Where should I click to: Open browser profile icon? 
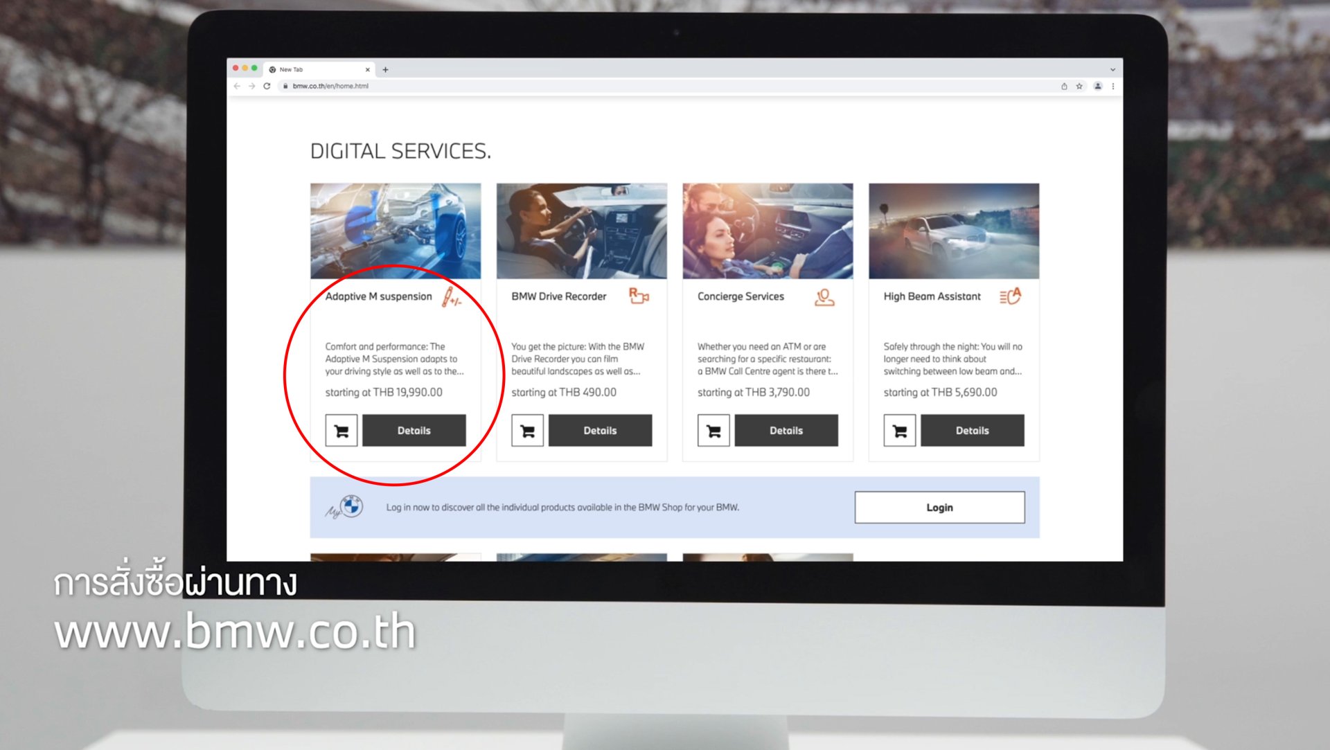(1097, 86)
